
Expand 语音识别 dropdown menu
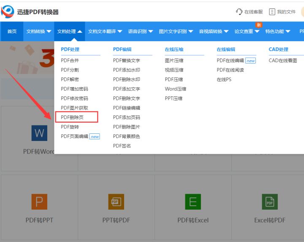click(x=141, y=31)
